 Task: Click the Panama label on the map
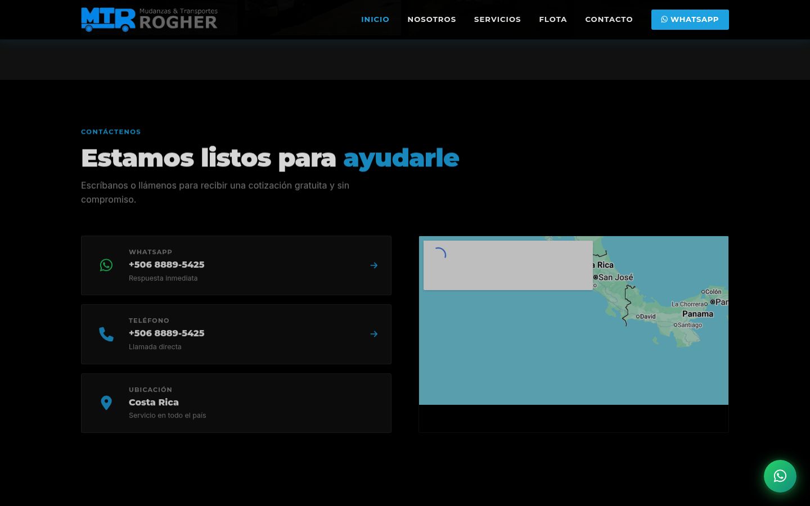697,314
